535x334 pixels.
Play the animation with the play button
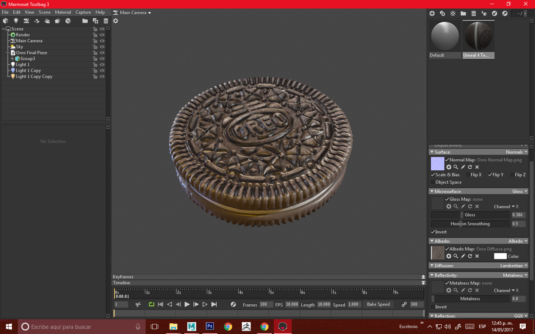pyautogui.click(x=187, y=304)
